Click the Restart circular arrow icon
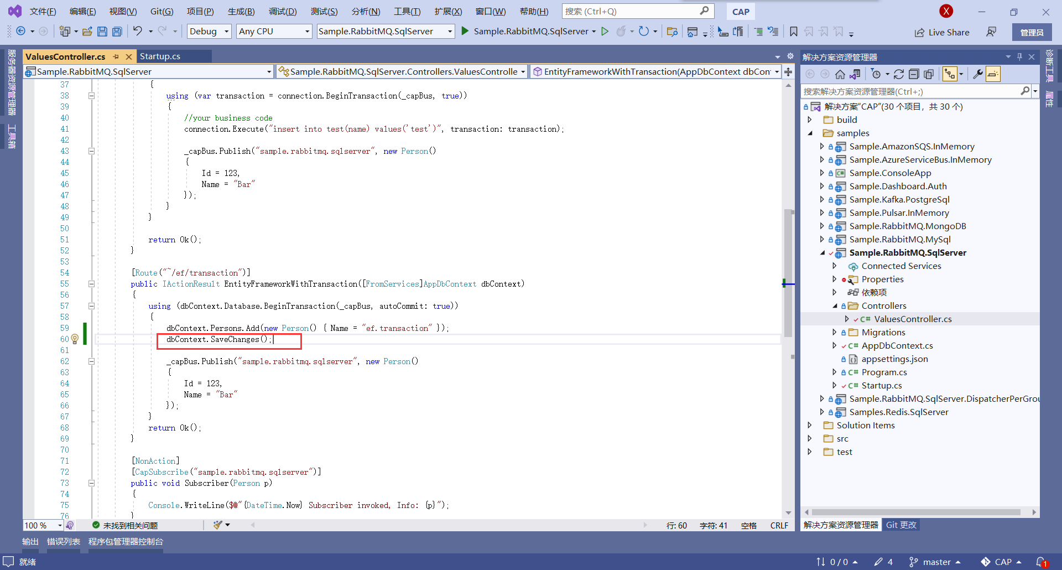1062x570 pixels. (x=643, y=32)
